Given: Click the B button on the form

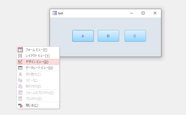Looking at the screenshot, I should click(x=108, y=36).
